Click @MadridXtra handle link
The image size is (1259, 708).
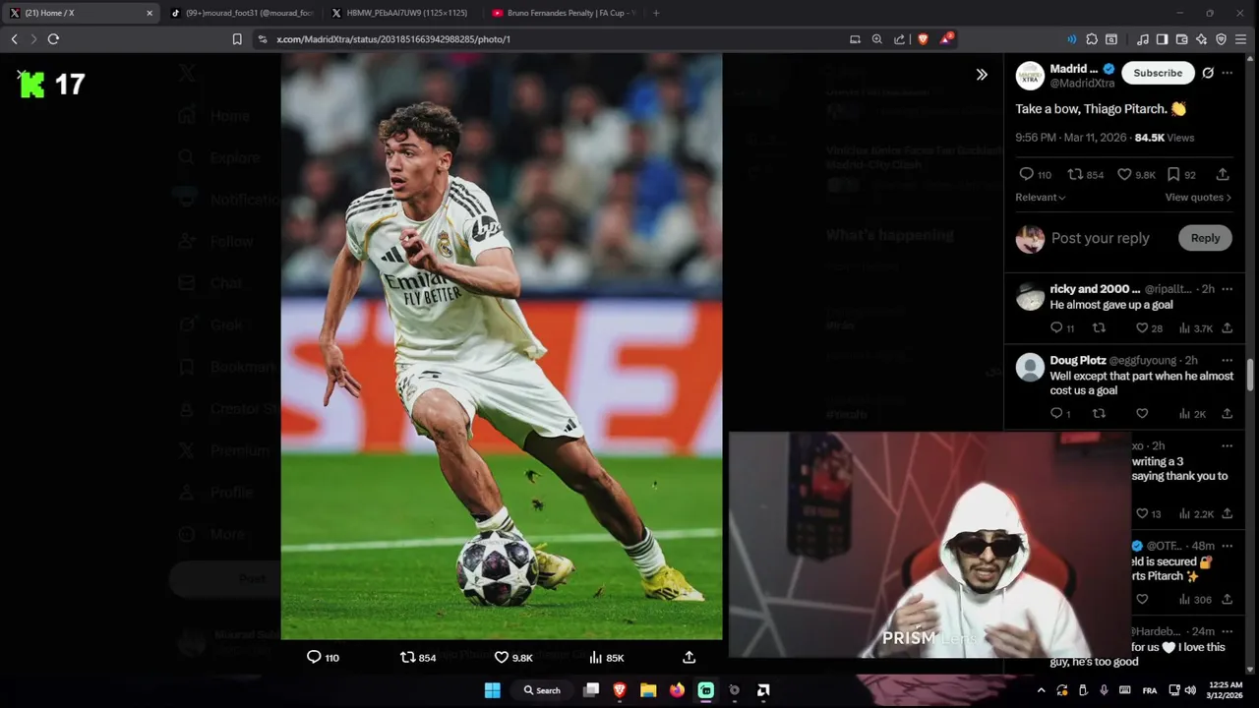[1082, 84]
